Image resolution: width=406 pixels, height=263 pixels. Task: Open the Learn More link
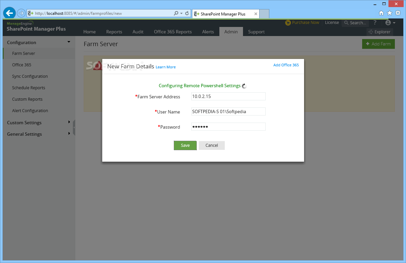[x=166, y=67]
